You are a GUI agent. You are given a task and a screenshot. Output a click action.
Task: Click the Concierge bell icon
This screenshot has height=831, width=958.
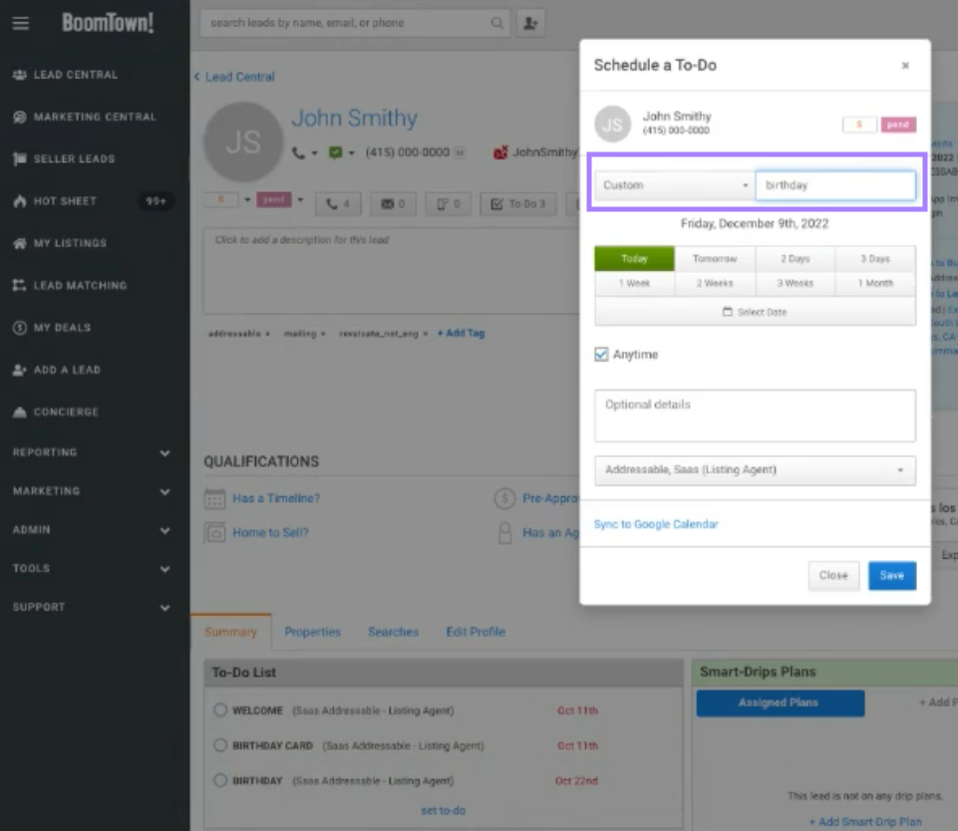[20, 412]
